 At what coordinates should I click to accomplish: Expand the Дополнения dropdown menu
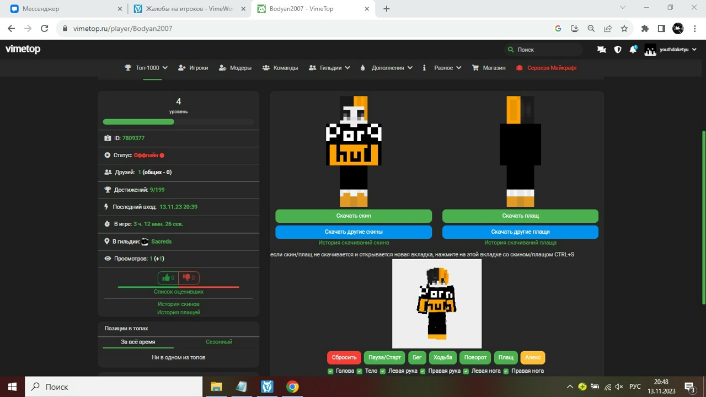coord(387,68)
